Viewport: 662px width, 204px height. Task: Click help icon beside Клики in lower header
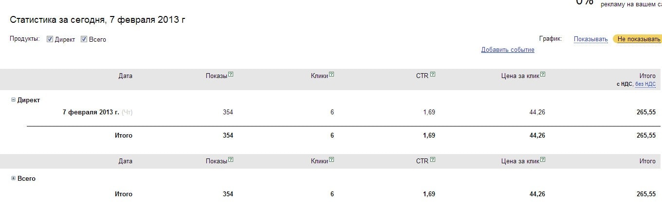click(331, 160)
